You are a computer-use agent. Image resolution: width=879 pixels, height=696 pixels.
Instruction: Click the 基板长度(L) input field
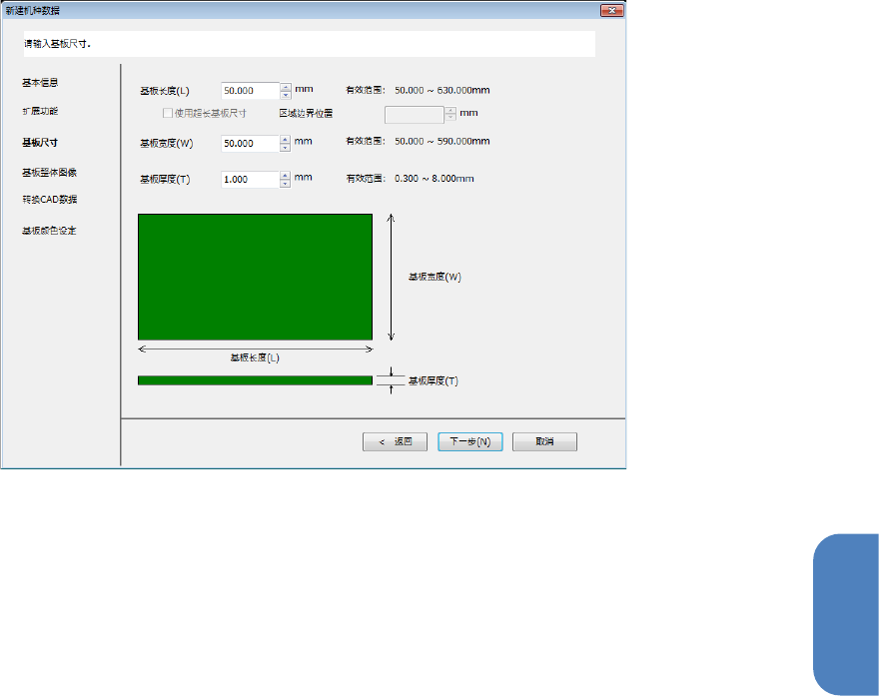click(250, 91)
